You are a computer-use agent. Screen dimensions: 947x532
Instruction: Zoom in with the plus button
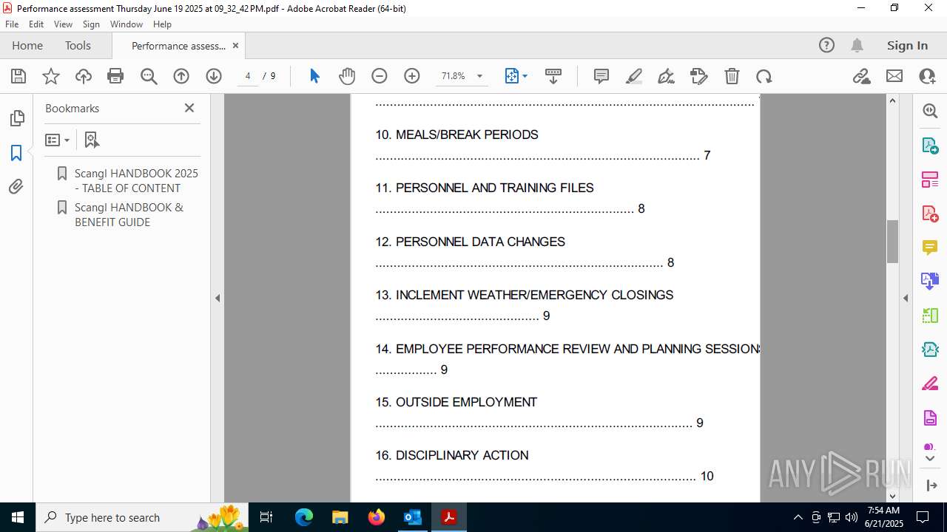coord(412,76)
